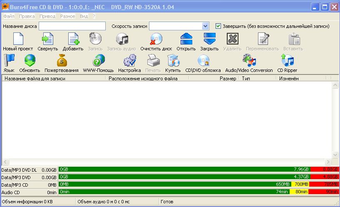Click the Audio CD label
Viewport: 340px width, 207px height.
click(11, 192)
